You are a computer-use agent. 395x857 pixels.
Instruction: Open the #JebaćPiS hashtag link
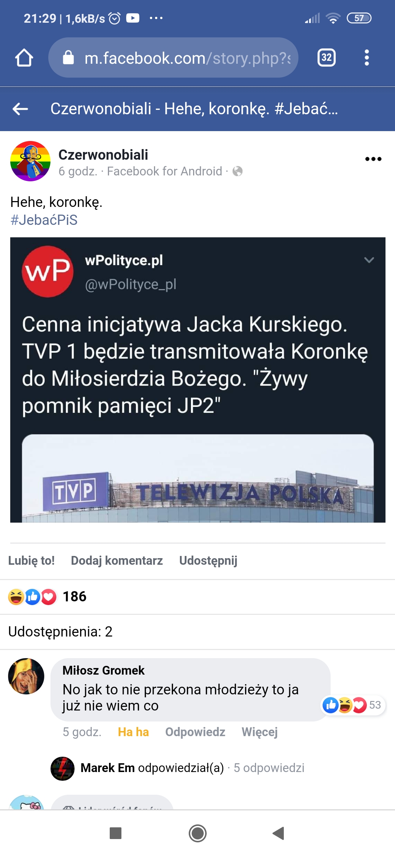[44, 220]
